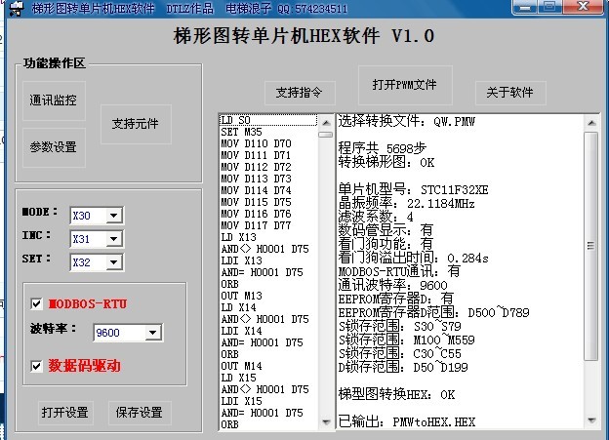
Task: Toggle the MODBOS-RTU checkbox
Action: coord(36,304)
